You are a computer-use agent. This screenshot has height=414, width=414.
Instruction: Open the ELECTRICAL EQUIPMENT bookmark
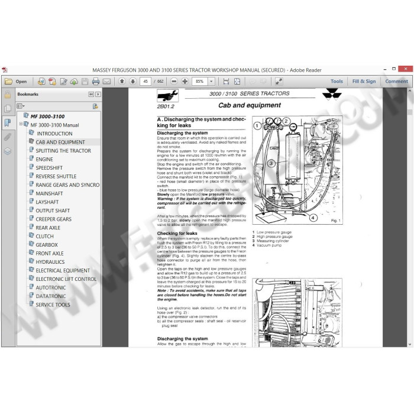(x=63, y=270)
